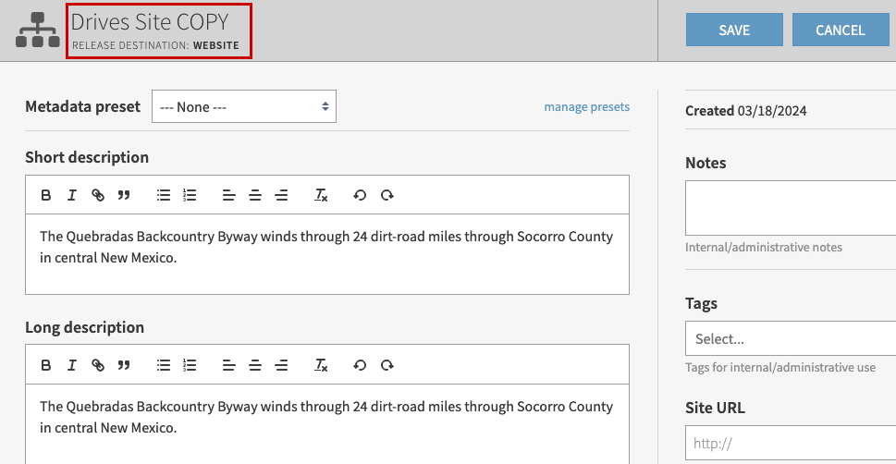Open the Tags select box
The width and height of the screenshot is (896, 464).
click(x=790, y=338)
